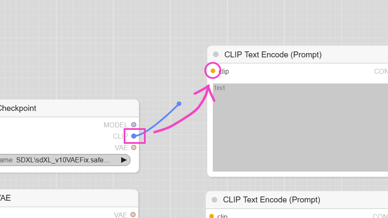
Task: Click the clip input of the lower CLIP Text Encode
Action: (212, 216)
